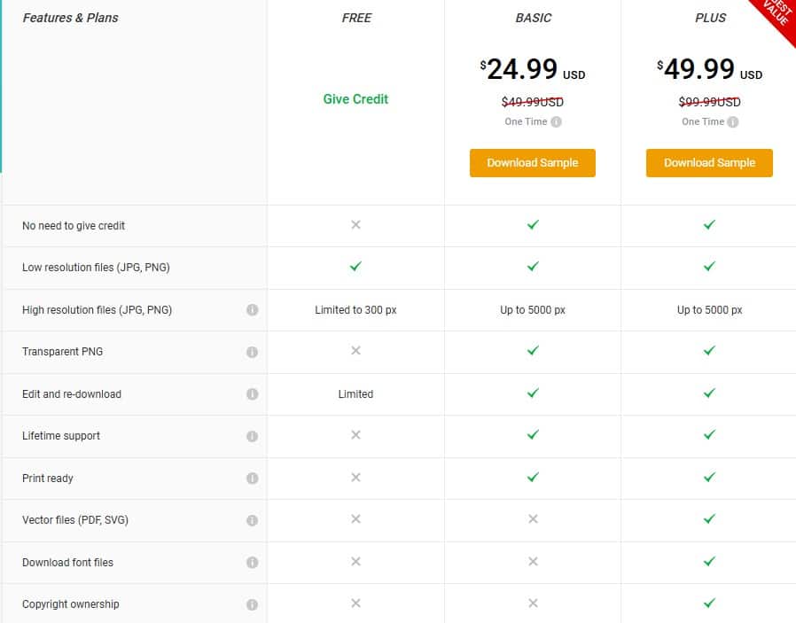The width and height of the screenshot is (796, 623).
Task: Click Low resolution files (JPG, PNG) label
Action: [96, 268]
